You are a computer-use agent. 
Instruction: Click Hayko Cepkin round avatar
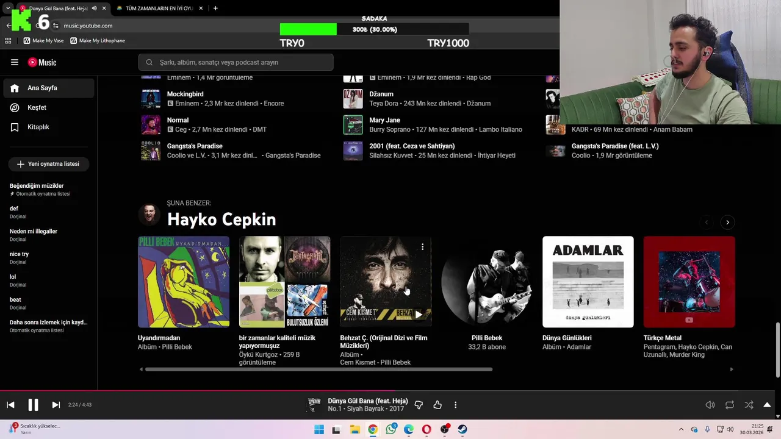coord(148,214)
